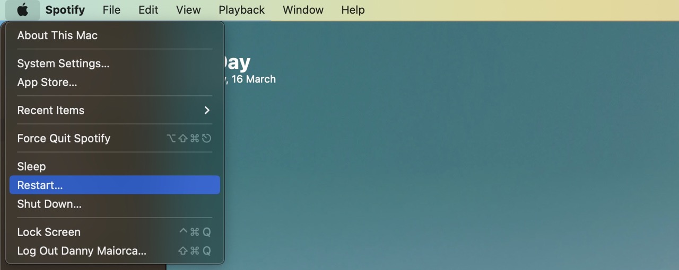Open the Spotify application menu
Viewport: 679px width, 270px height.
[x=65, y=10]
